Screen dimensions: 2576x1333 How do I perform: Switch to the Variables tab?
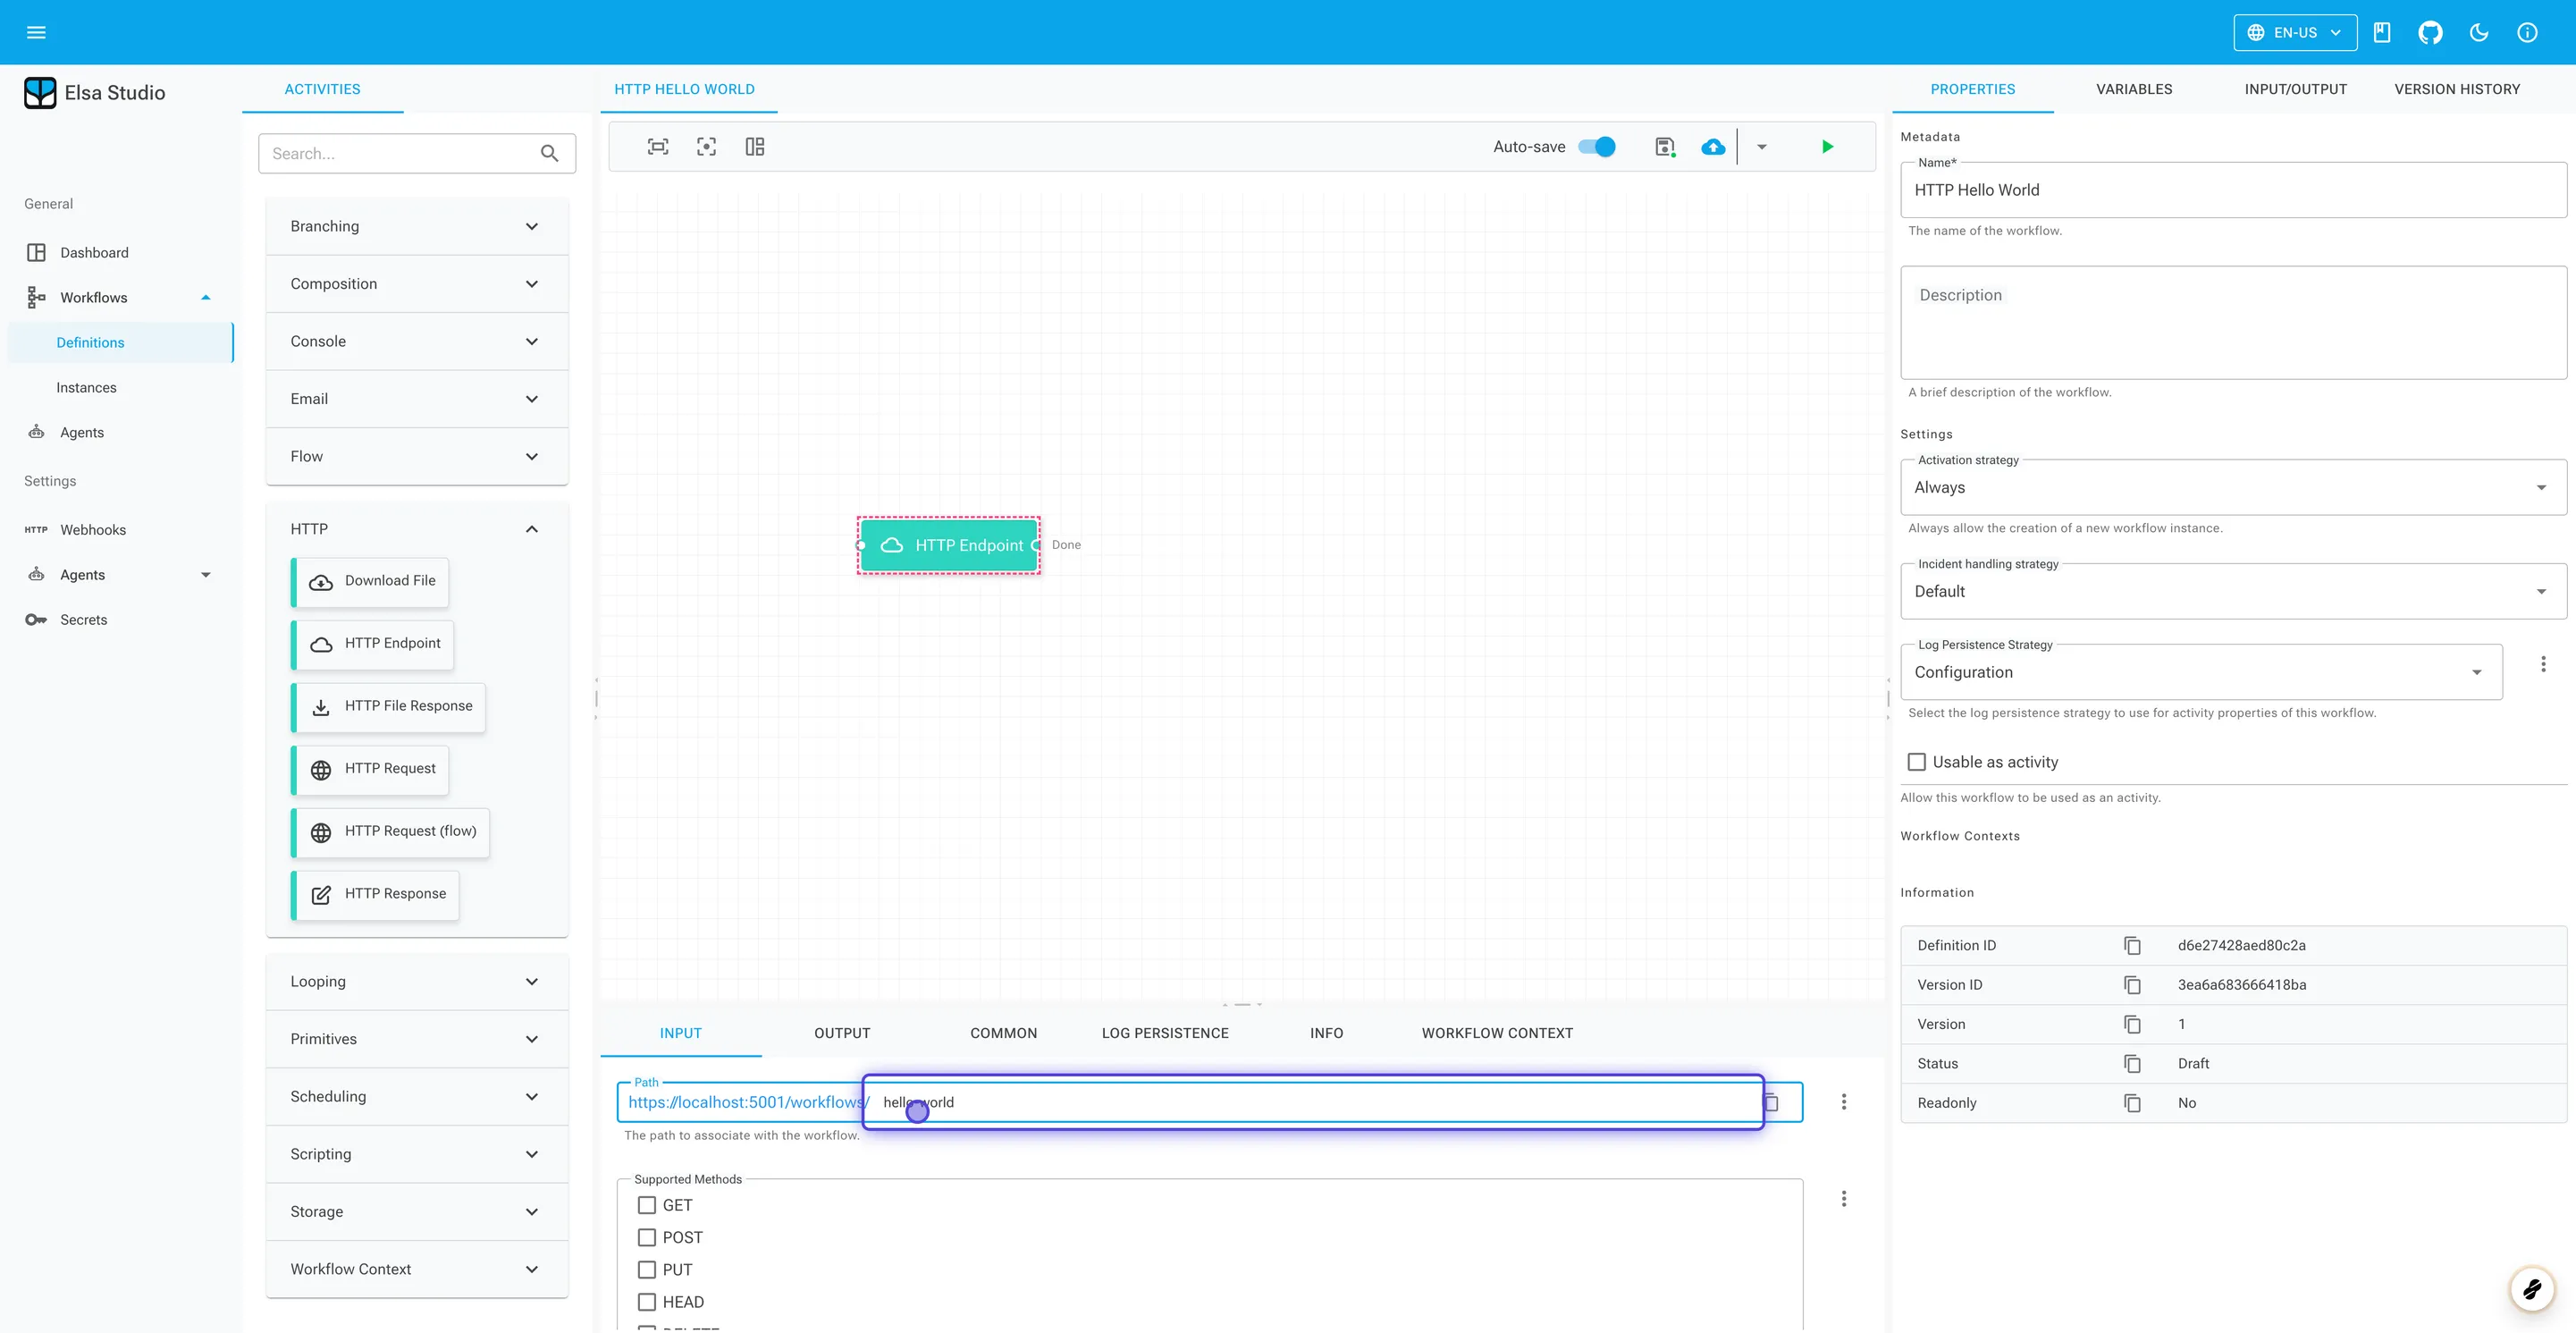tap(2134, 89)
